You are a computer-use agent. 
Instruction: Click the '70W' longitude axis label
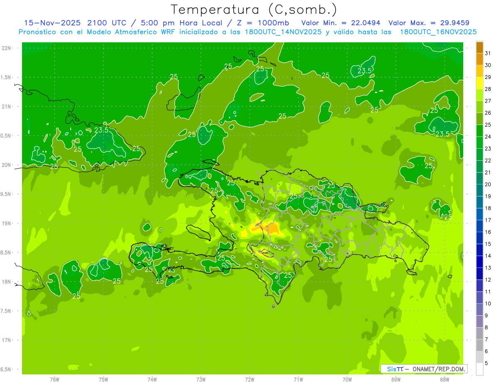[347, 379]
